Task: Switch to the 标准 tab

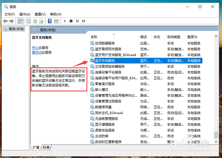Action: pyautogui.click(x=46, y=147)
